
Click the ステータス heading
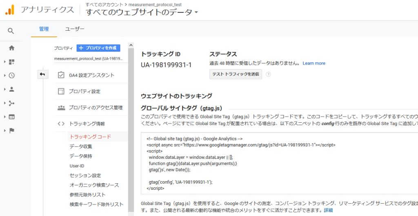coord(223,54)
